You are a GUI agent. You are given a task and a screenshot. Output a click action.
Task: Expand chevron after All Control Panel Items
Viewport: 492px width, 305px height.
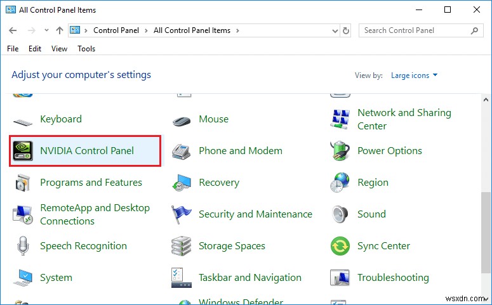(237, 30)
